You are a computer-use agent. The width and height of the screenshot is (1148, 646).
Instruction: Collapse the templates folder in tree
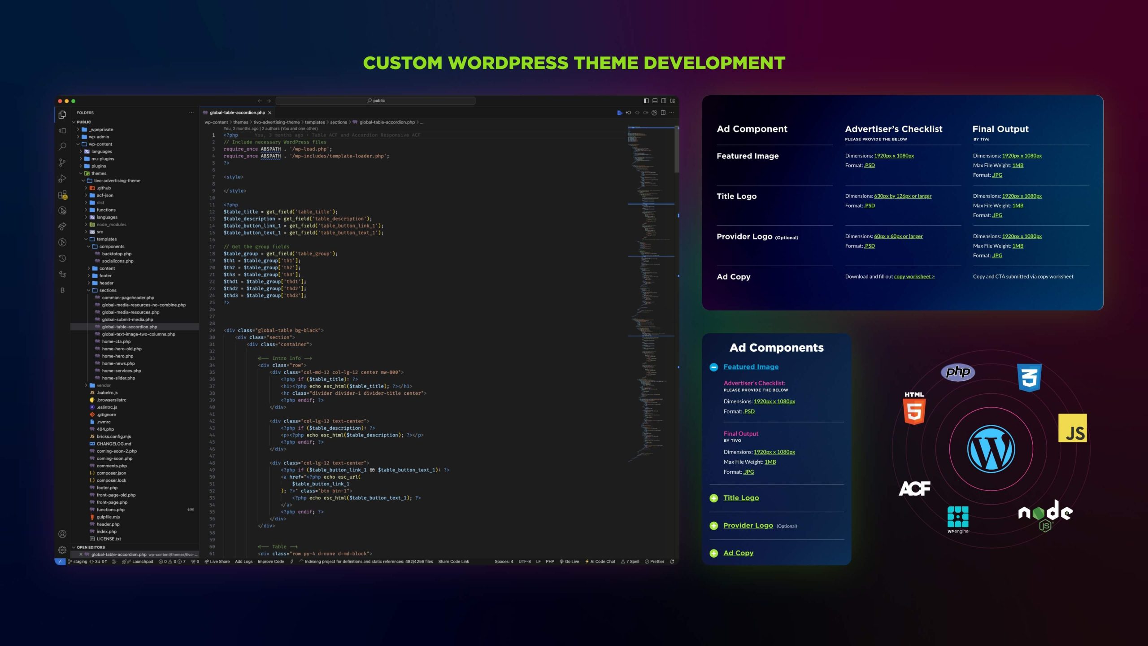tap(106, 239)
